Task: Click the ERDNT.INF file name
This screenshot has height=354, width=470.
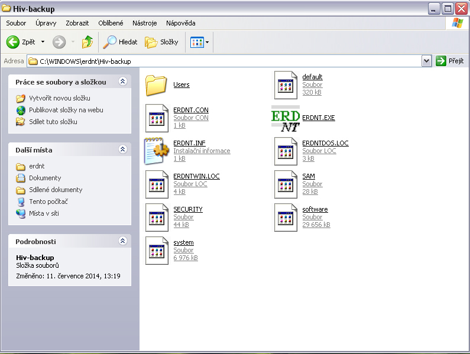Action: point(189,143)
